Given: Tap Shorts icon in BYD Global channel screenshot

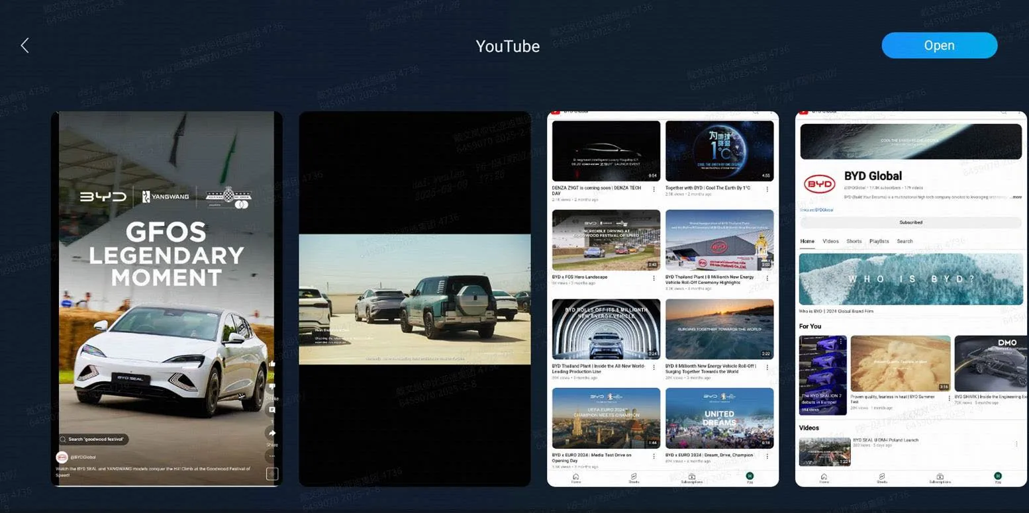Looking at the screenshot, I should [882, 478].
